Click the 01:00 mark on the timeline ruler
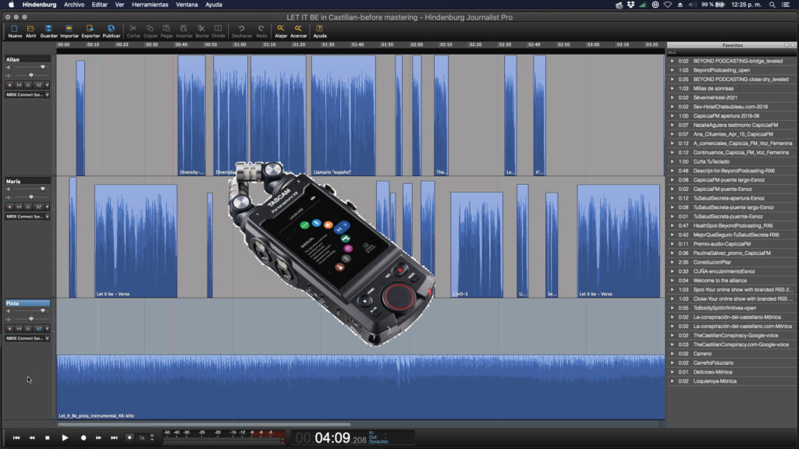Image resolution: width=799 pixels, height=449 pixels. point(240,44)
